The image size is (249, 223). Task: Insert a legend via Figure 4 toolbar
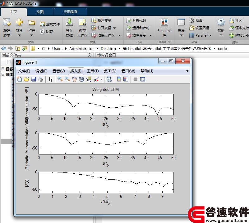[x=126, y=79]
